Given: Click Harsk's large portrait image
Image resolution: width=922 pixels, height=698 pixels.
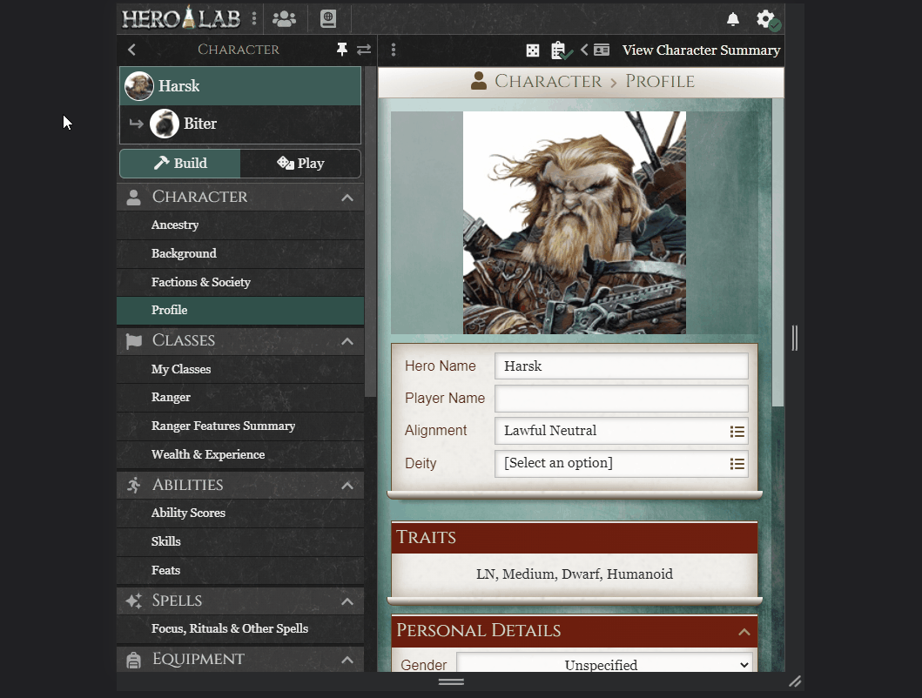Looking at the screenshot, I should [575, 223].
